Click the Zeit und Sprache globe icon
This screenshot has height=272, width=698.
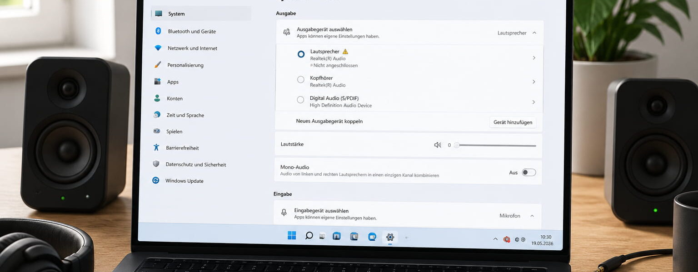157,115
